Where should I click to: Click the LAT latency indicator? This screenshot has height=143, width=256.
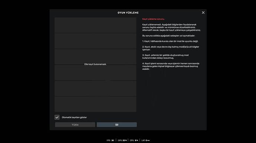[146, 140]
